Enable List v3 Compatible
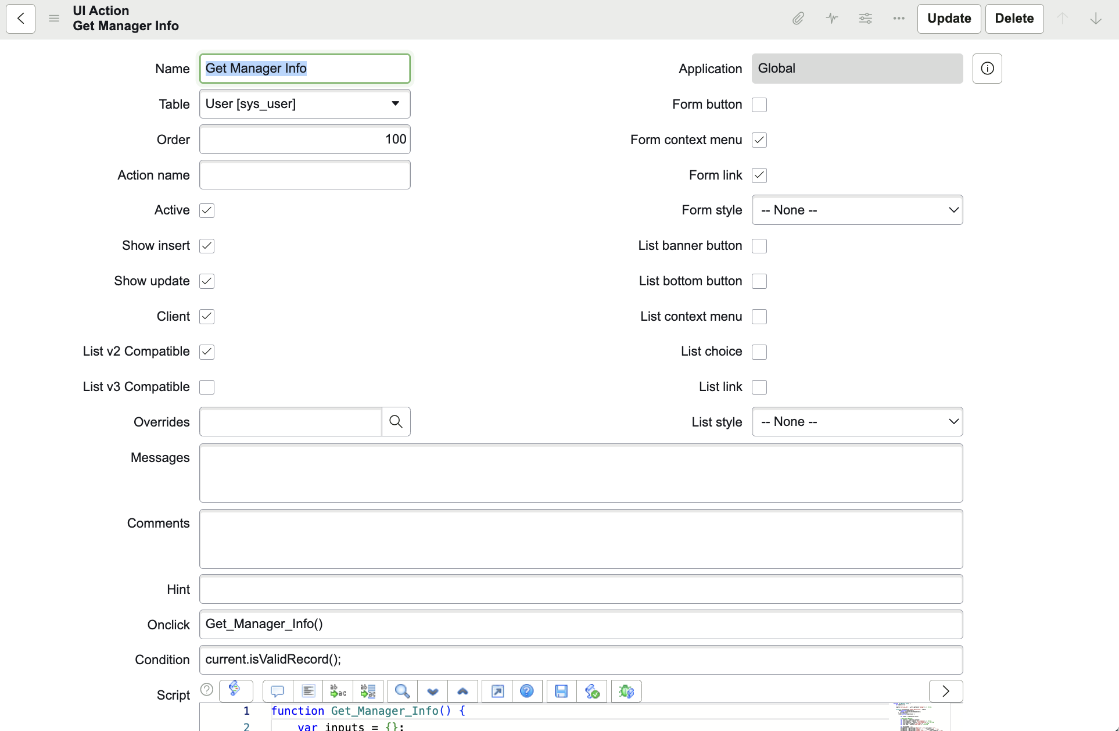Screen dimensions: 1119x731 point(206,387)
